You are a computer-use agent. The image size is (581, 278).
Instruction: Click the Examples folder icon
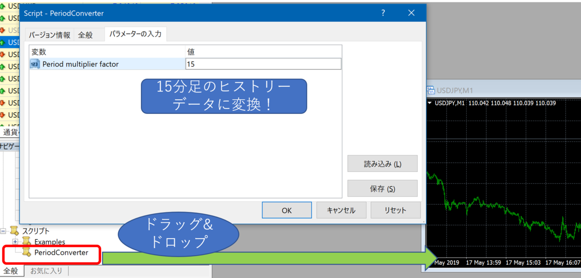[x=27, y=241]
